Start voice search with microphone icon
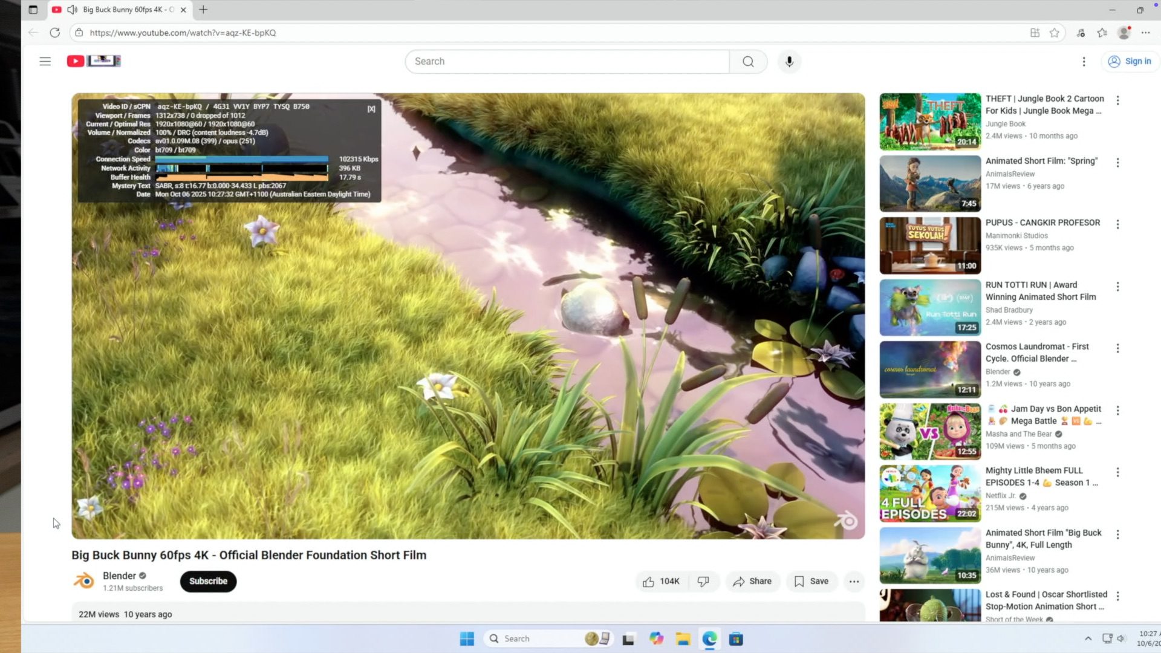 [789, 62]
